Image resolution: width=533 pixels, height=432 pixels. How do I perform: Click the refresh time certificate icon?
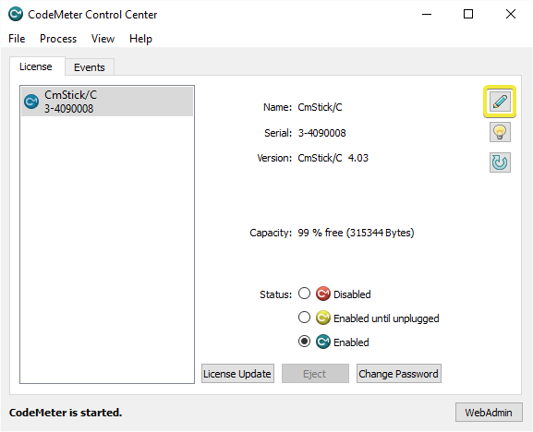click(500, 162)
